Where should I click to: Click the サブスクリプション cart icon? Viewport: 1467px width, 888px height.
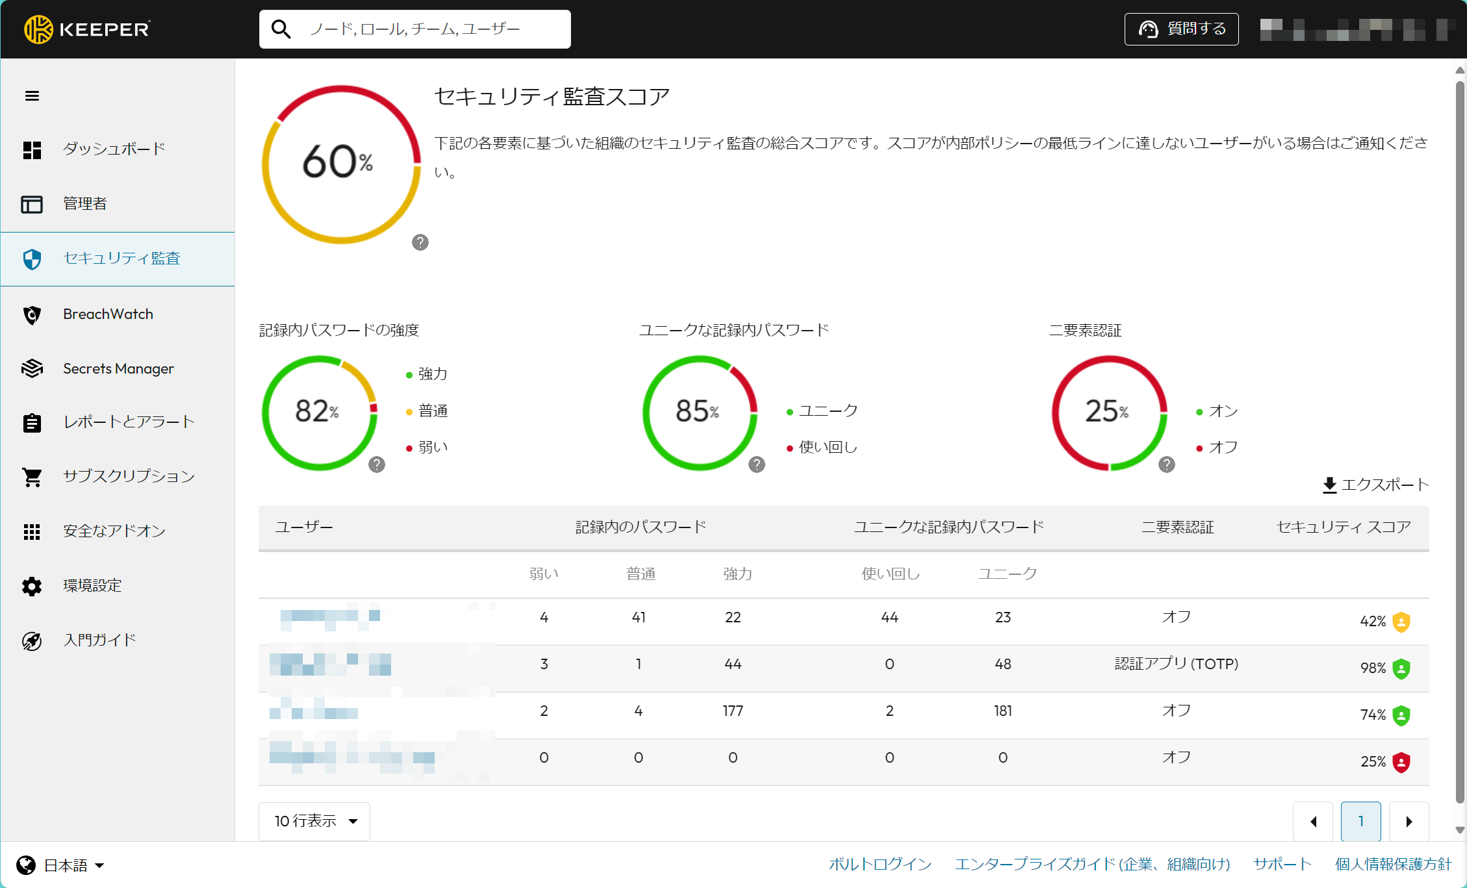point(32,477)
